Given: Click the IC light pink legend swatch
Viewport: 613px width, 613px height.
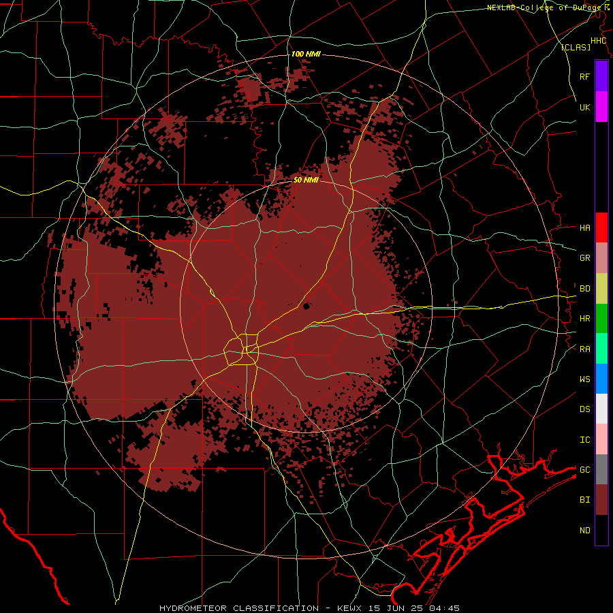Looking at the screenshot, I should (601, 439).
